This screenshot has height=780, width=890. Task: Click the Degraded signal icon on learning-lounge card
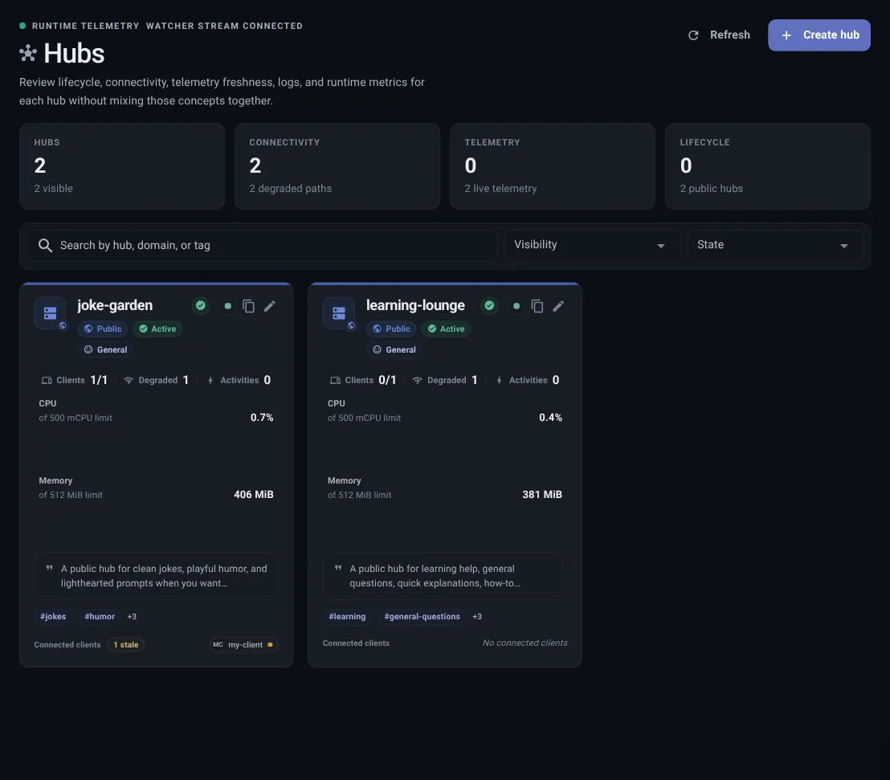click(x=418, y=379)
